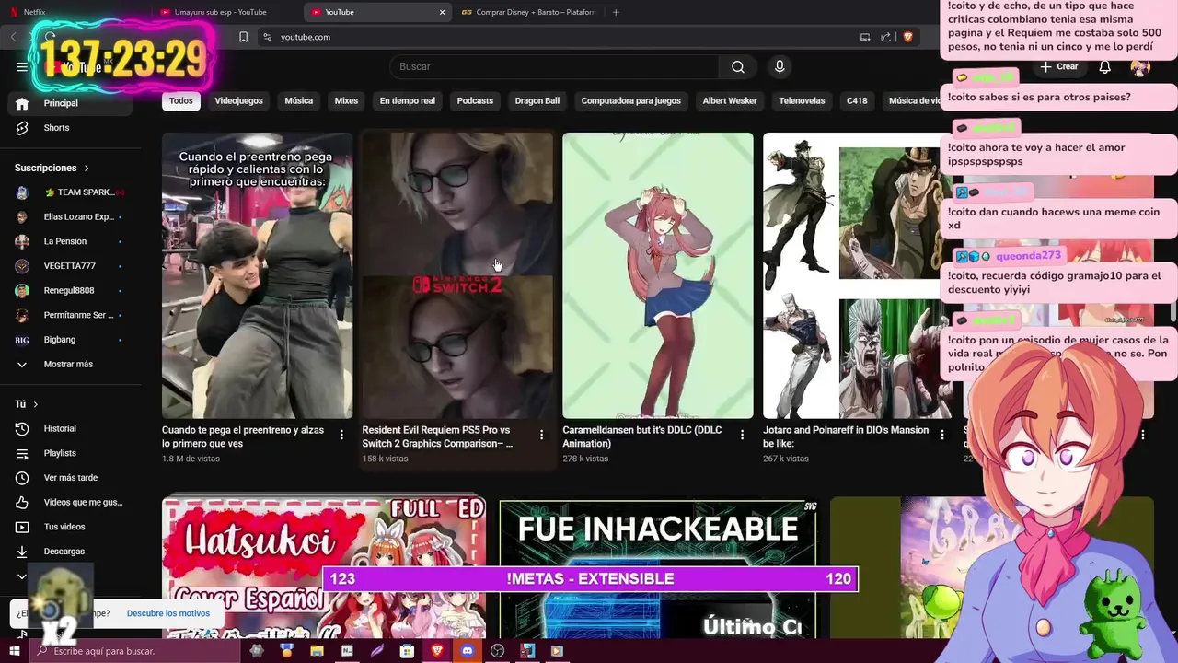Click the Windows taskbar search box
The height and width of the screenshot is (663, 1178).
coord(134,651)
